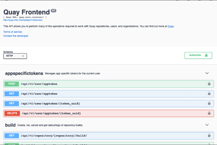This screenshot has height=145, width=217.
Task: Click lock icon on GET repository build row
Action: (209, 135)
